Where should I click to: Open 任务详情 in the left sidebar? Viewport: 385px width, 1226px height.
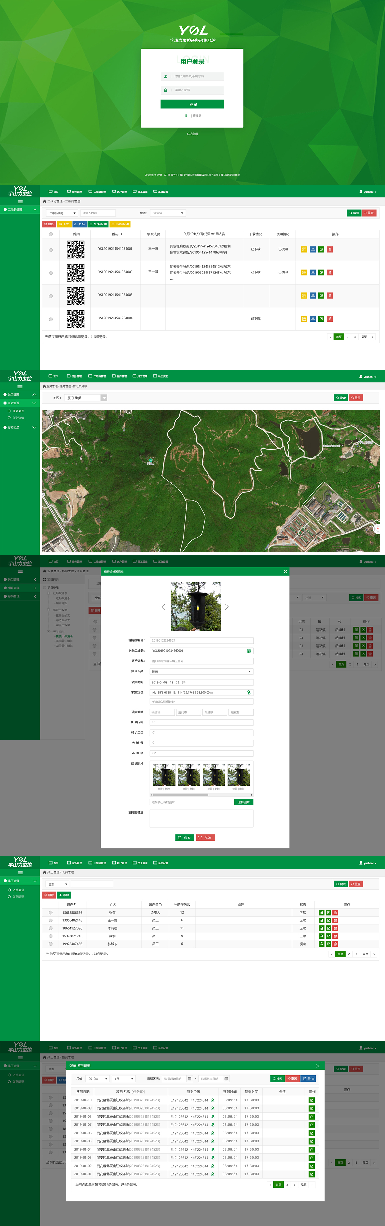(x=18, y=418)
